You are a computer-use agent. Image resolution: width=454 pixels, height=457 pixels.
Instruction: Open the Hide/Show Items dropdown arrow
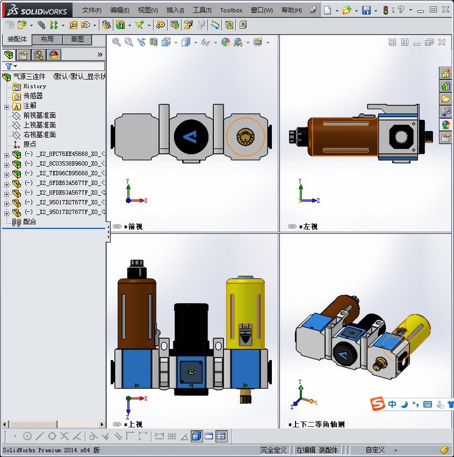click(x=215, y=42)
